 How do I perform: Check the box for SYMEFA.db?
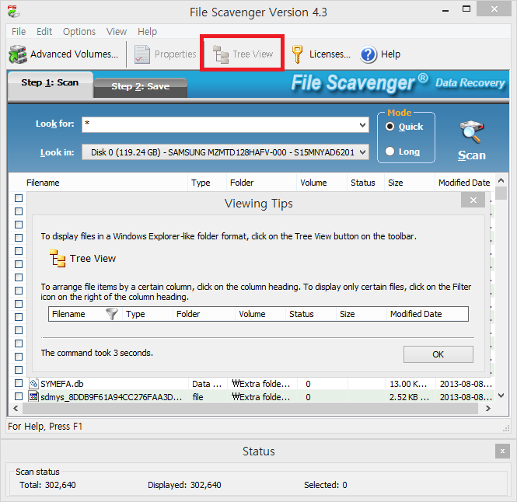[x=19, y=383]
